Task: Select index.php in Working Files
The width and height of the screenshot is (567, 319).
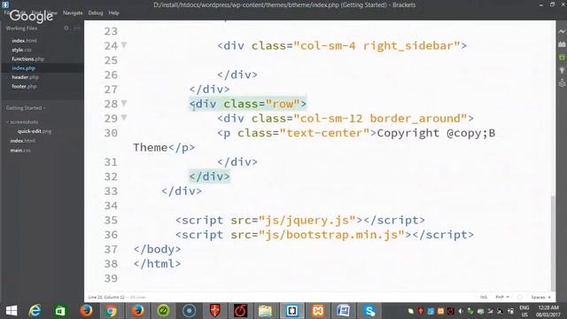Action: (x=24, y=68)
